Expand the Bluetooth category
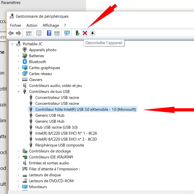Screen dimensions: 194x194 coord(19,62)
